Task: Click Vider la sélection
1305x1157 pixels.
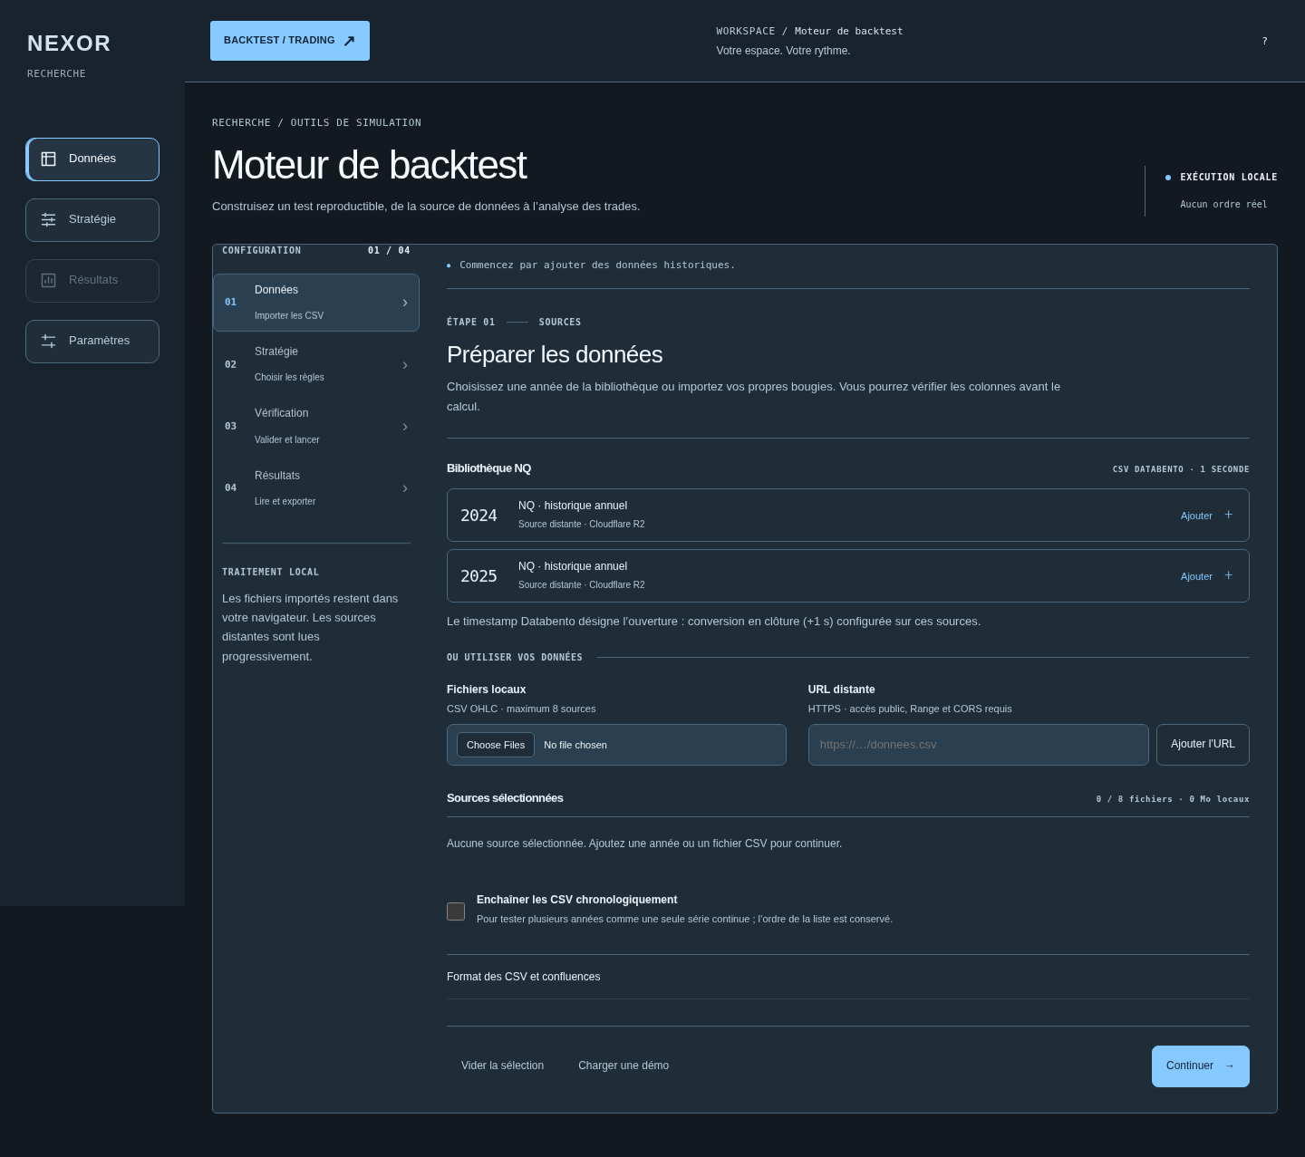Action: point(502,1065)
